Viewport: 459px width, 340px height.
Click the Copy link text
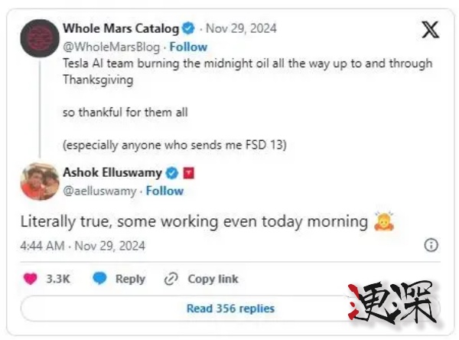[213, 279]
